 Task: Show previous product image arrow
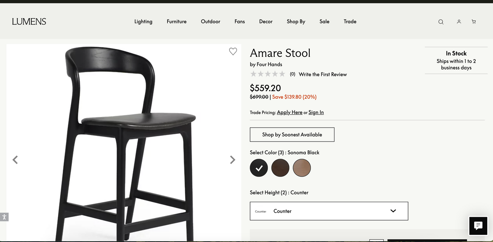[15, 160]
